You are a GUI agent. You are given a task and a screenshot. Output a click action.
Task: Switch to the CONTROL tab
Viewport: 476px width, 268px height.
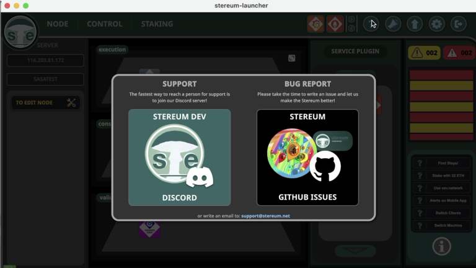click(x=104, y=24)
